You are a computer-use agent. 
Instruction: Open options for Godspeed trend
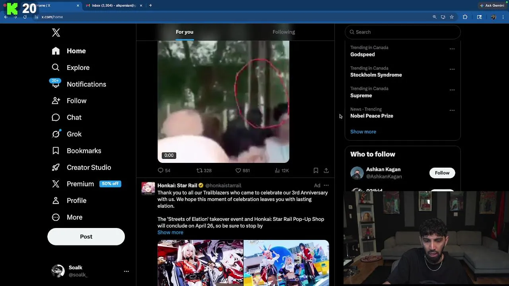point(452,49)
